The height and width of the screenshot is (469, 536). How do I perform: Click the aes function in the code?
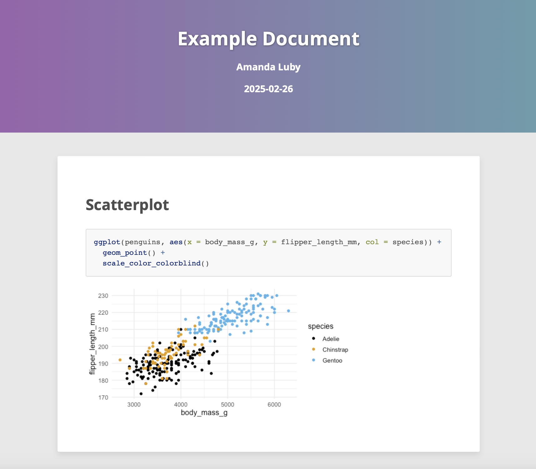point(176,242)
